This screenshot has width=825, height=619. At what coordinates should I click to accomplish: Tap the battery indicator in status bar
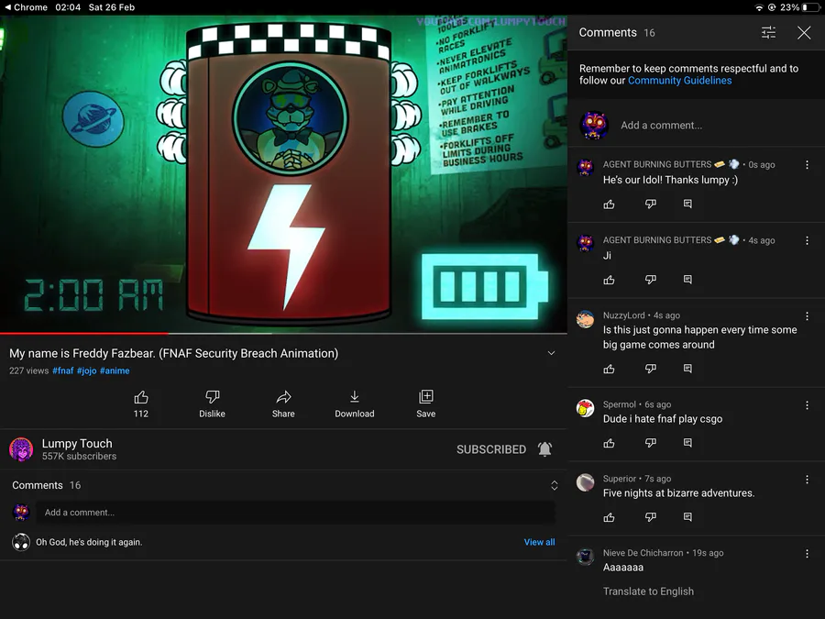(x=811, y=7)
